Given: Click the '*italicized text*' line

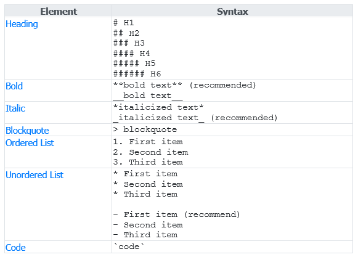Looking at the screenshot, I should click(x=158, y=107).
